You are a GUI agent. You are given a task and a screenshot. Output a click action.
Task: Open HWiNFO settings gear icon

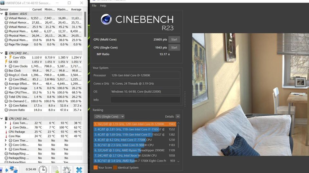[x=67, y=169]
